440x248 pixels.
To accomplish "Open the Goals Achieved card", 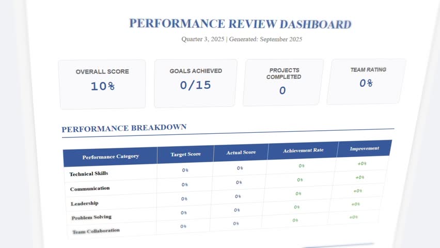I will click(x=196, y=82).
